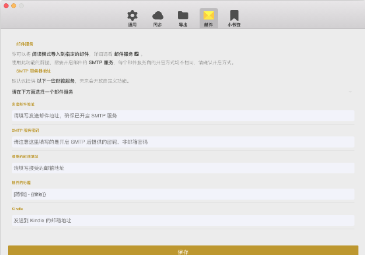
Task: Click the Kindle field label
Action: click(17, 209)
